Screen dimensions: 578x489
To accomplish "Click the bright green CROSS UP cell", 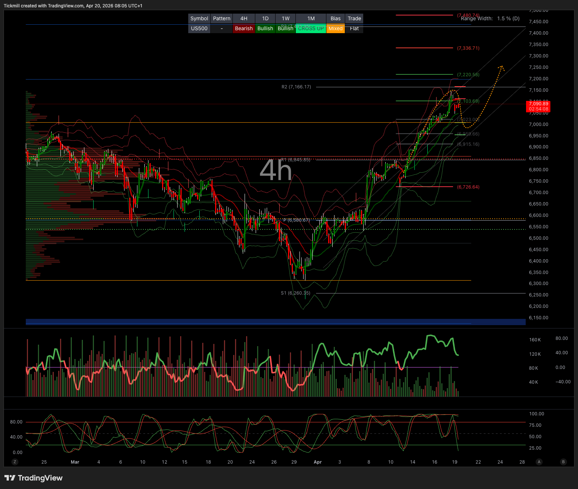I will [311, 28].
